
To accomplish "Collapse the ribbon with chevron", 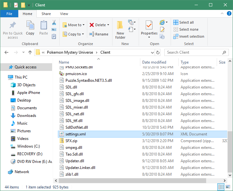I will tap(222, 13).
